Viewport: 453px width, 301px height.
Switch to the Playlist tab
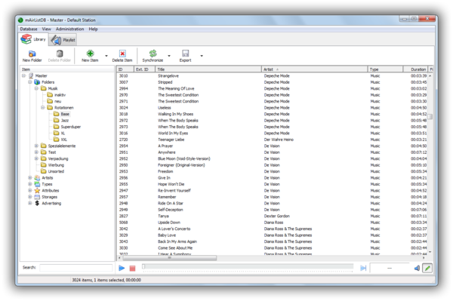(x=63, y=40)
